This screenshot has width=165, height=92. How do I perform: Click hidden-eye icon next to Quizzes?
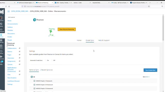pos(20,64)
